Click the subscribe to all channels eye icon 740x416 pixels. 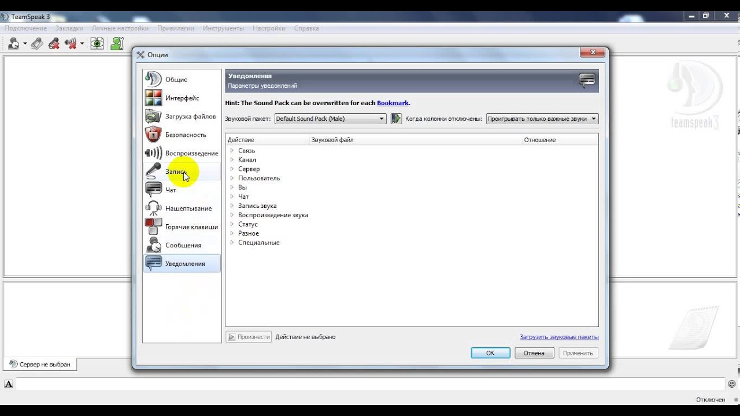(x=97, y=43)
